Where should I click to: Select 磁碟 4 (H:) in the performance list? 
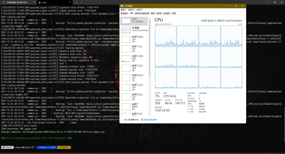(134, 78)
